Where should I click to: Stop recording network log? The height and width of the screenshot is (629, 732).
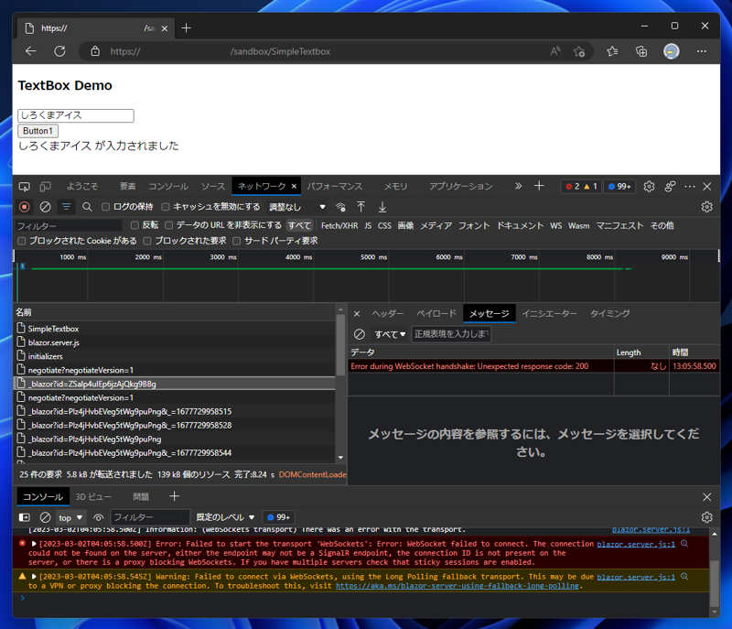coord(25,206)
